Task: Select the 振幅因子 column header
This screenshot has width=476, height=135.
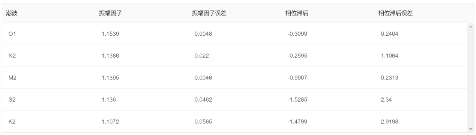Action: click(111, 13)
